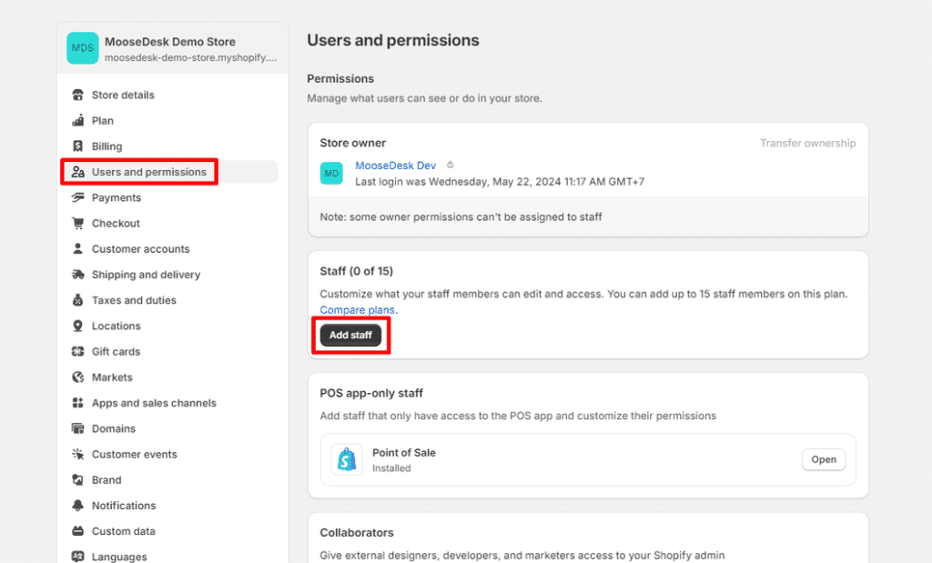Follow the Compare plans link

[359, 310]
